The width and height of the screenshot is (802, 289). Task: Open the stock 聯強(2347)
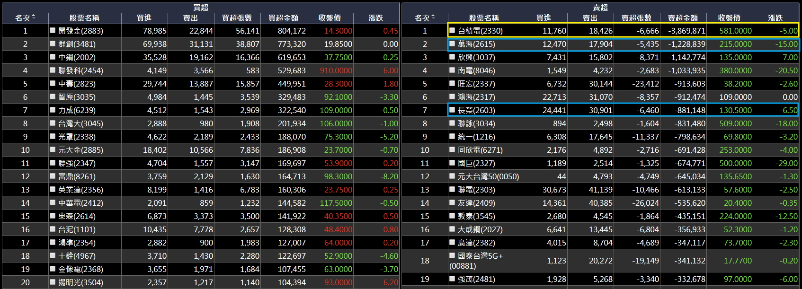[x=77, y=163]
